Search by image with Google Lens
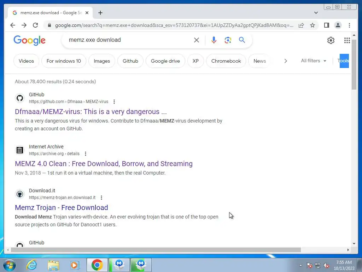The image size is (362, 272). click(x=228, y=40)
